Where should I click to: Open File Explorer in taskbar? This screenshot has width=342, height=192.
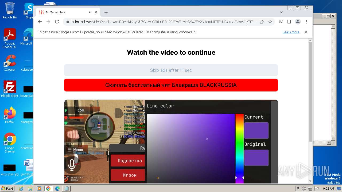[30, 189]
